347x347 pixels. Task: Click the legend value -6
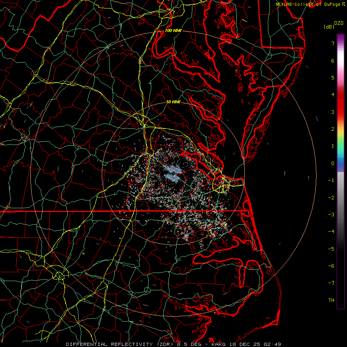coord(331,266)
